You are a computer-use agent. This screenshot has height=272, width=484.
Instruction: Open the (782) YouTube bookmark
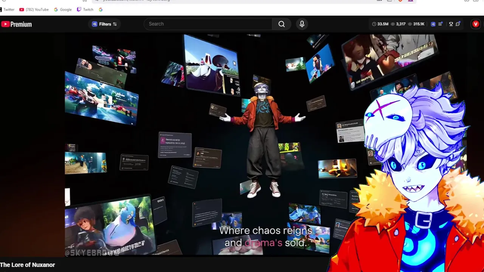34,9
